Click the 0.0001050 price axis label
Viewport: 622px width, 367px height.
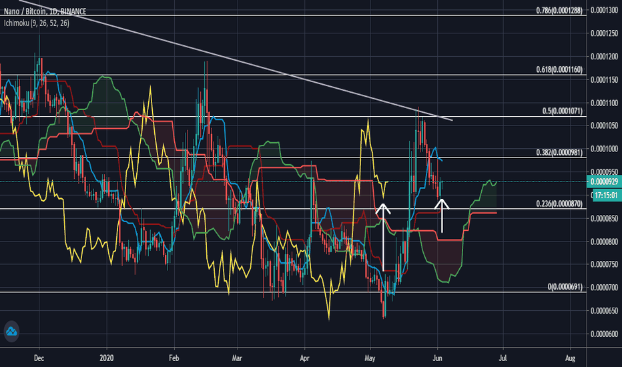pos(604,125)
